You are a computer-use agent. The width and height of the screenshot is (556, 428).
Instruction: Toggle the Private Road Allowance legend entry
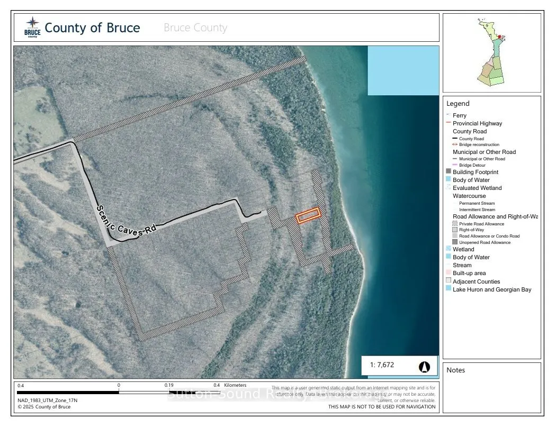(454, 223)
